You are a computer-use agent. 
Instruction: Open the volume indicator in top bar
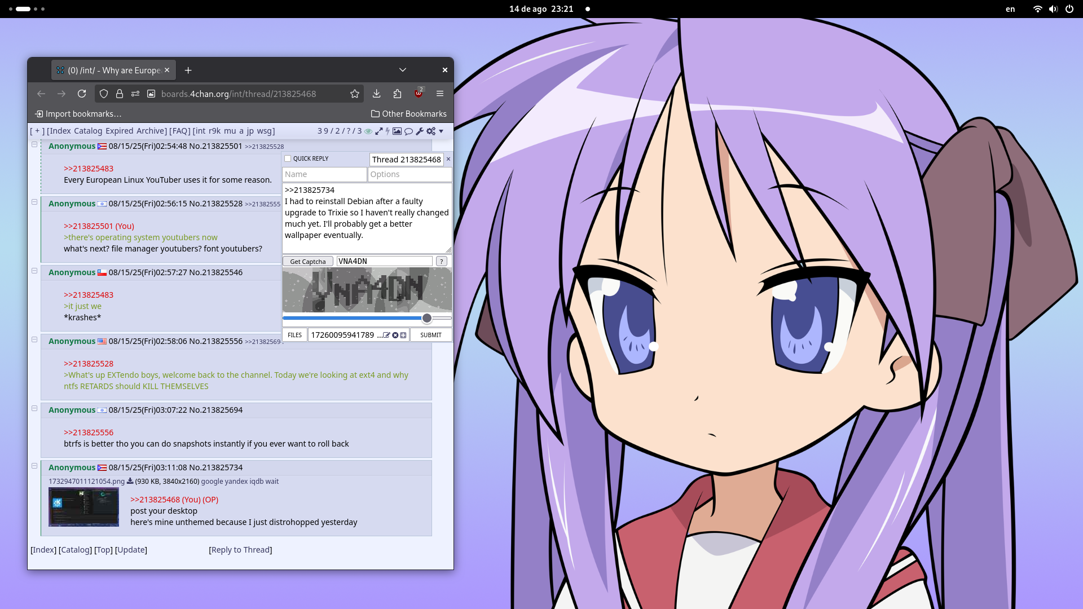tap(1053, 9)
